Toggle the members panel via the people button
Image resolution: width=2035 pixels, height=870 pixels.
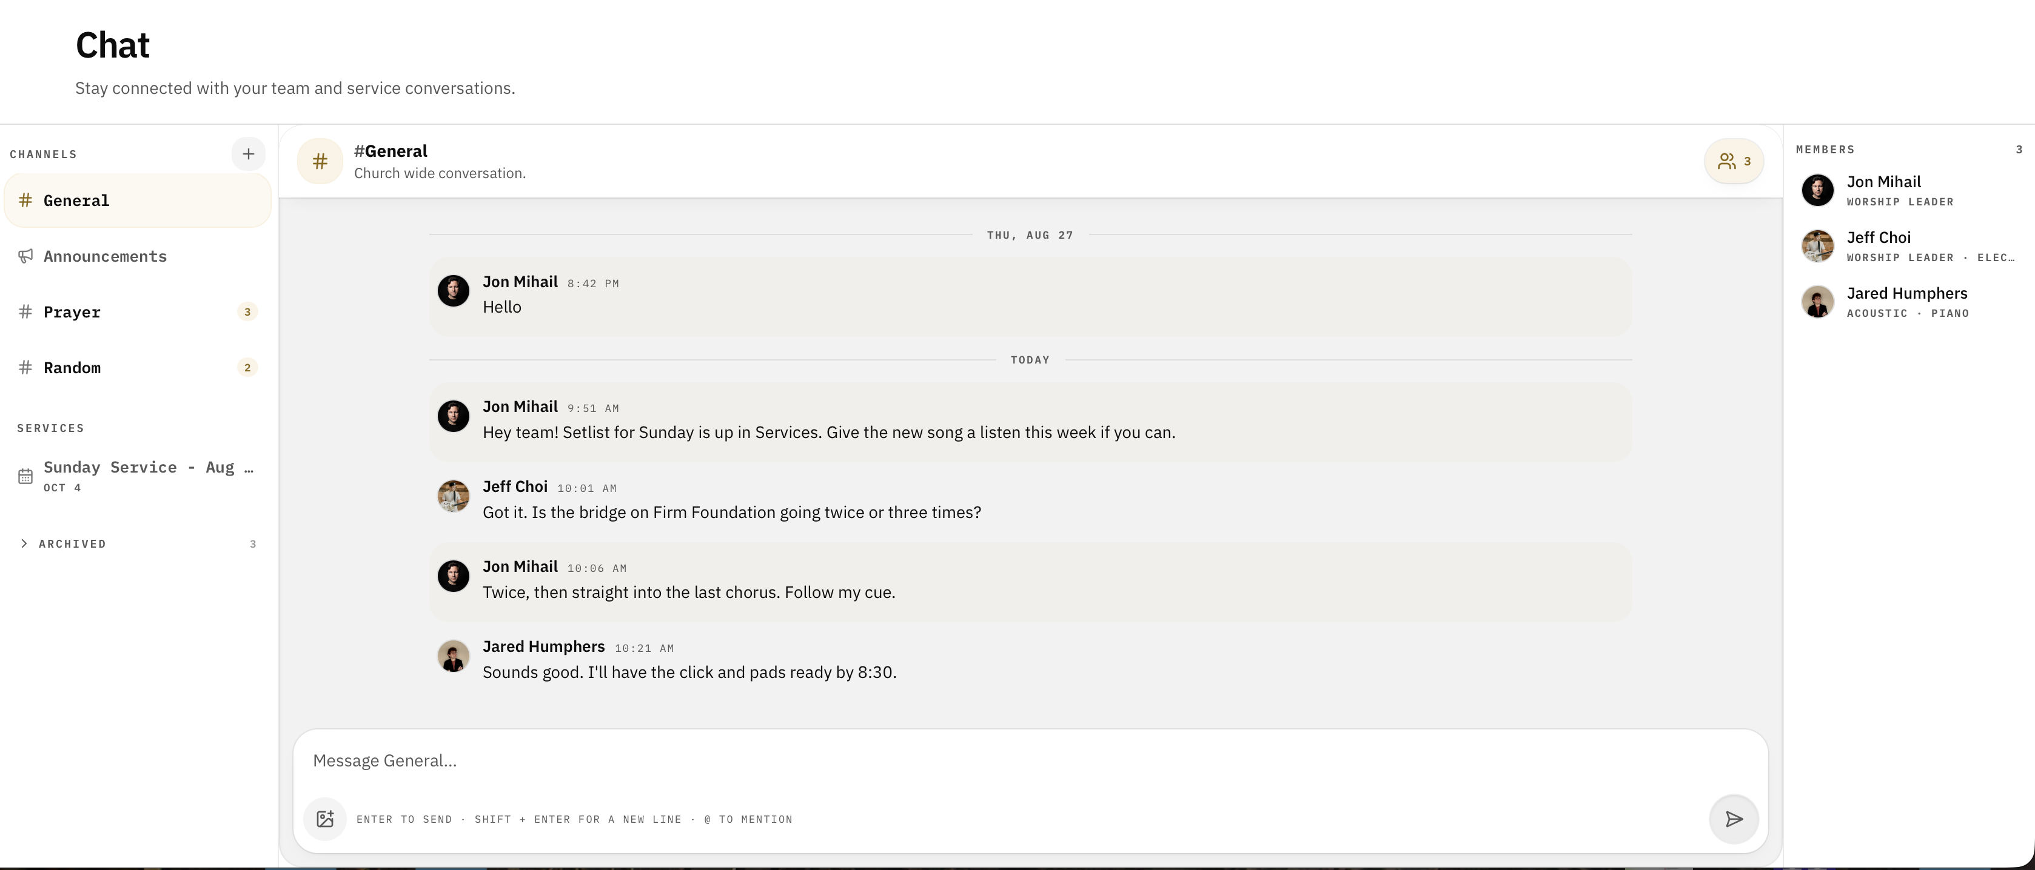pyautogui.click(x=1734, y=161)
